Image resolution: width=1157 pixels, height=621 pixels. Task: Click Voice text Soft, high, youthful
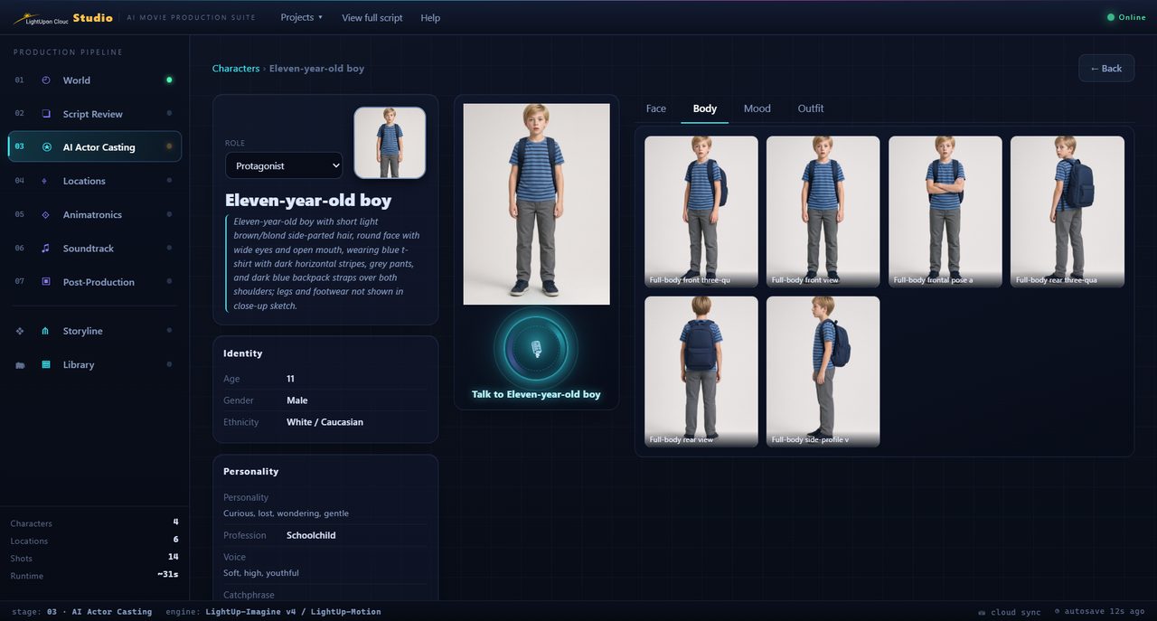pos(261,573)
